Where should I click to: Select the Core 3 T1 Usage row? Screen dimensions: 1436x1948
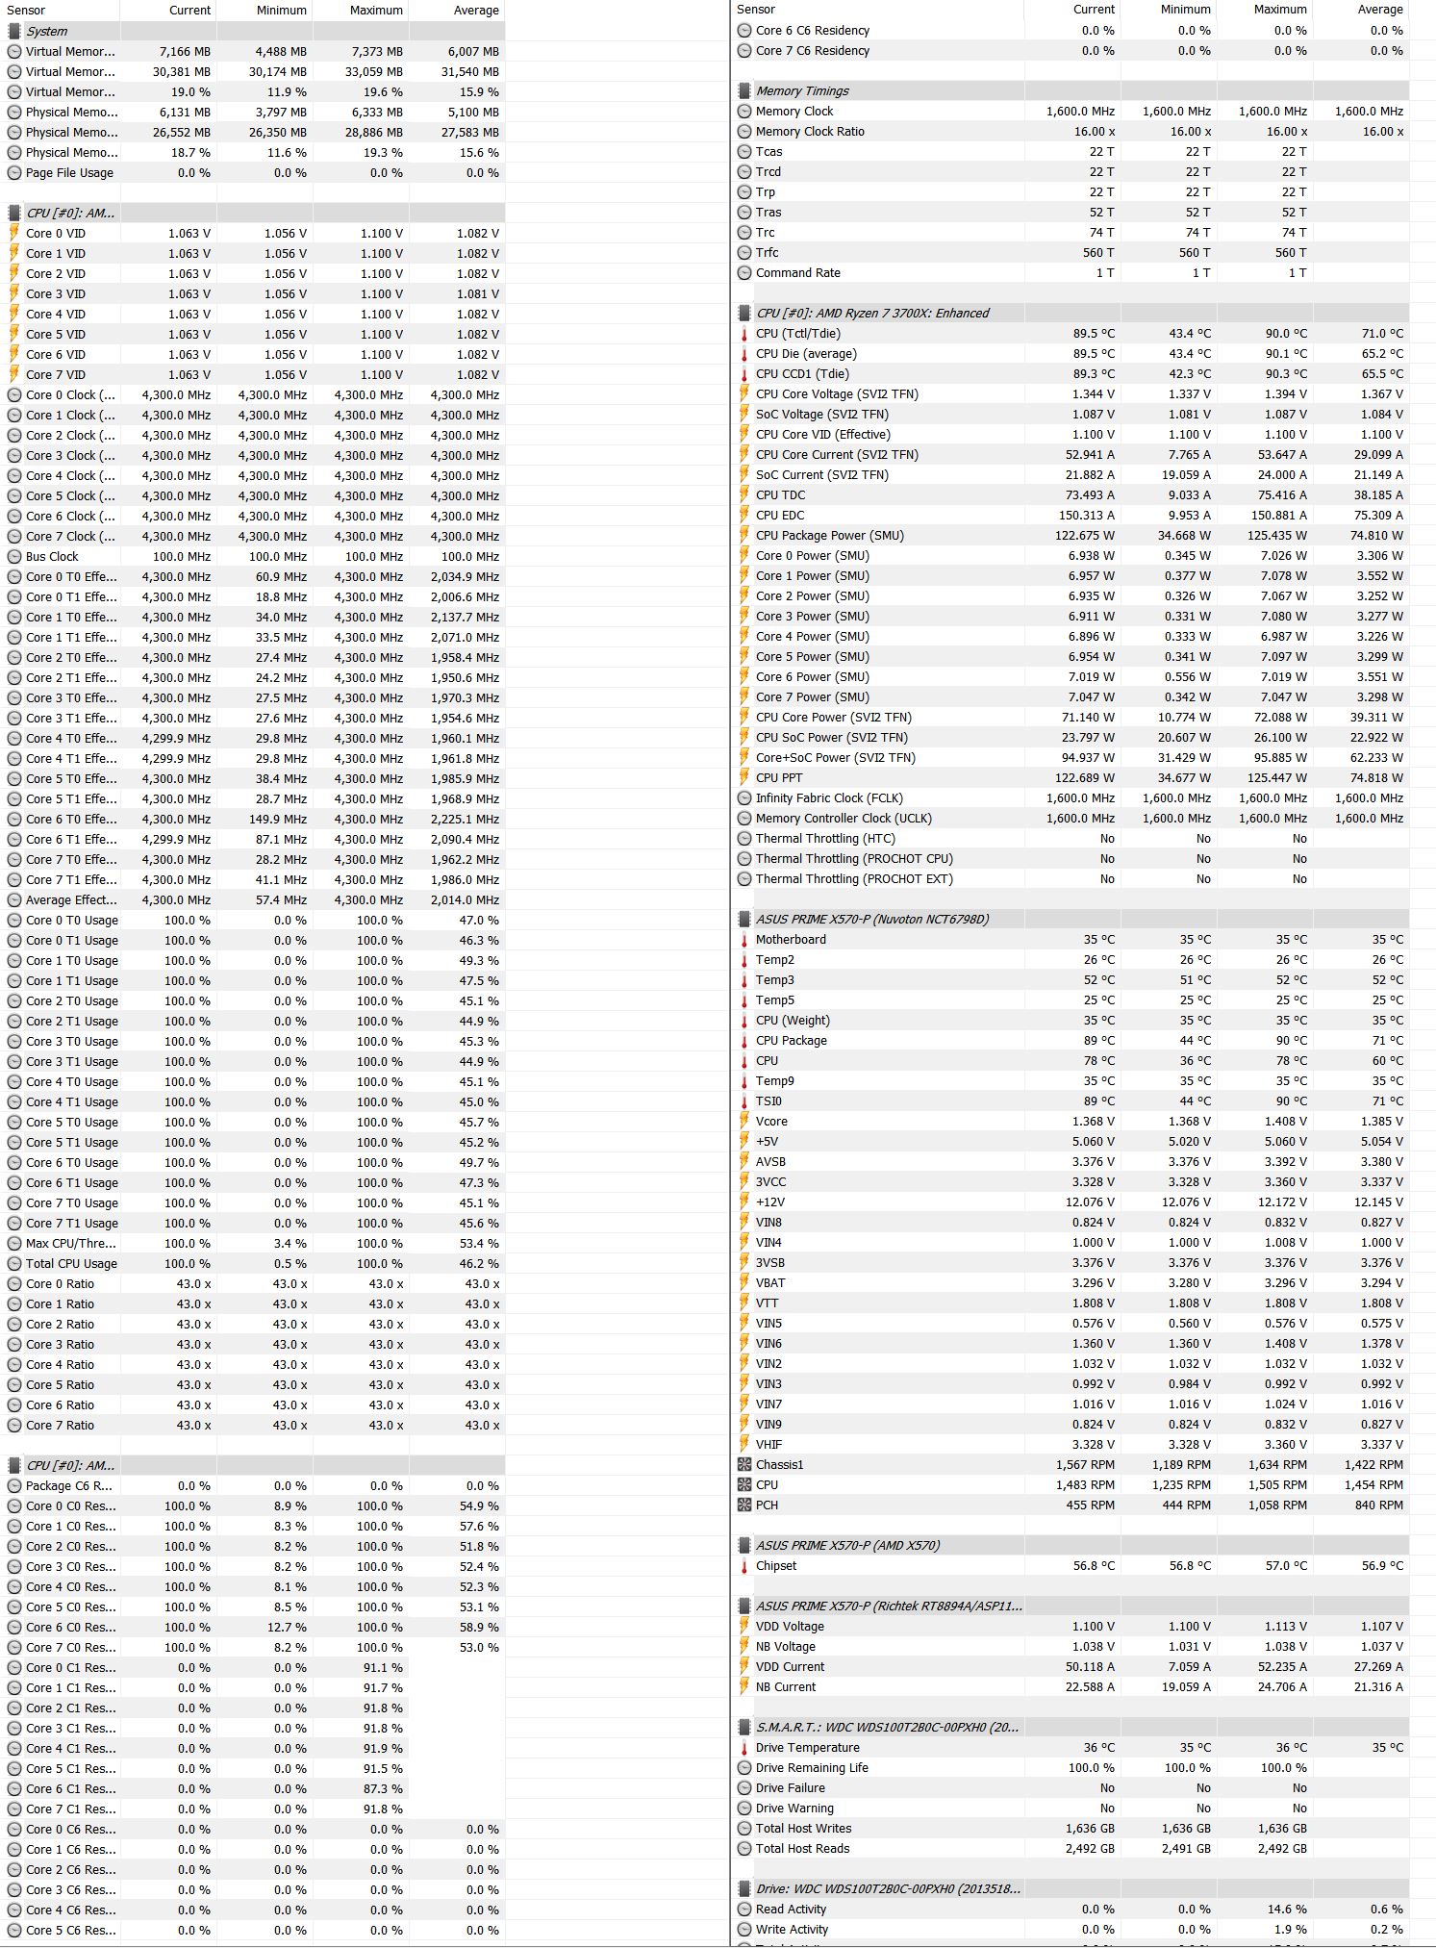[254, 1062]
